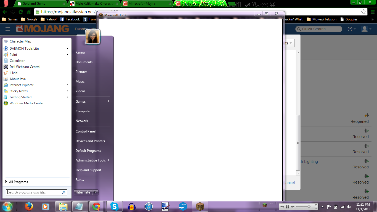This screenshot has height=212, width=377.
Task: Focus the Jira Quick Search field
Action: tap(319, 29)
